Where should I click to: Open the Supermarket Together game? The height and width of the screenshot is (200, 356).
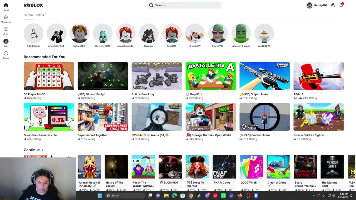click(103, 117)
